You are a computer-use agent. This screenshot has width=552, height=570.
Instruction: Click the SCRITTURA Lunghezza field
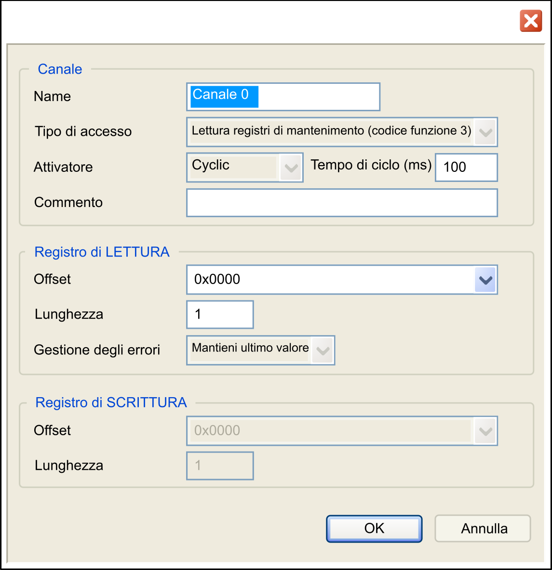click(x=220, y=466)
